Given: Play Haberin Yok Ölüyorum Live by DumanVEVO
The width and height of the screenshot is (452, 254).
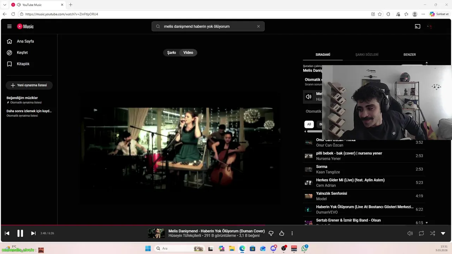Looking at the screenshot, I should point(364,210).
